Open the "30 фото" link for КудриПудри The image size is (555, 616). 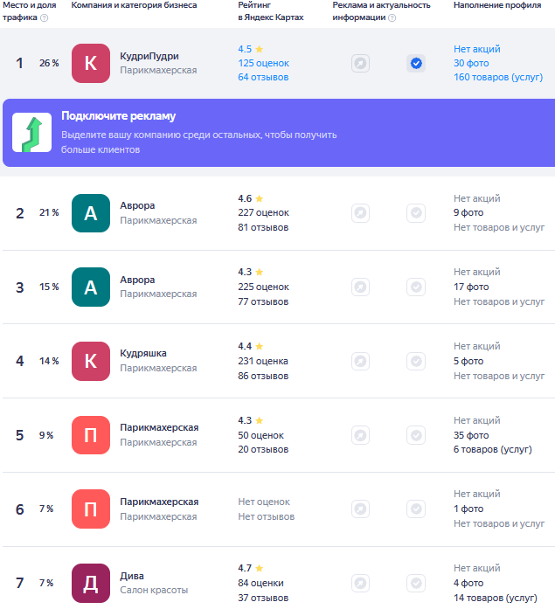471,63
